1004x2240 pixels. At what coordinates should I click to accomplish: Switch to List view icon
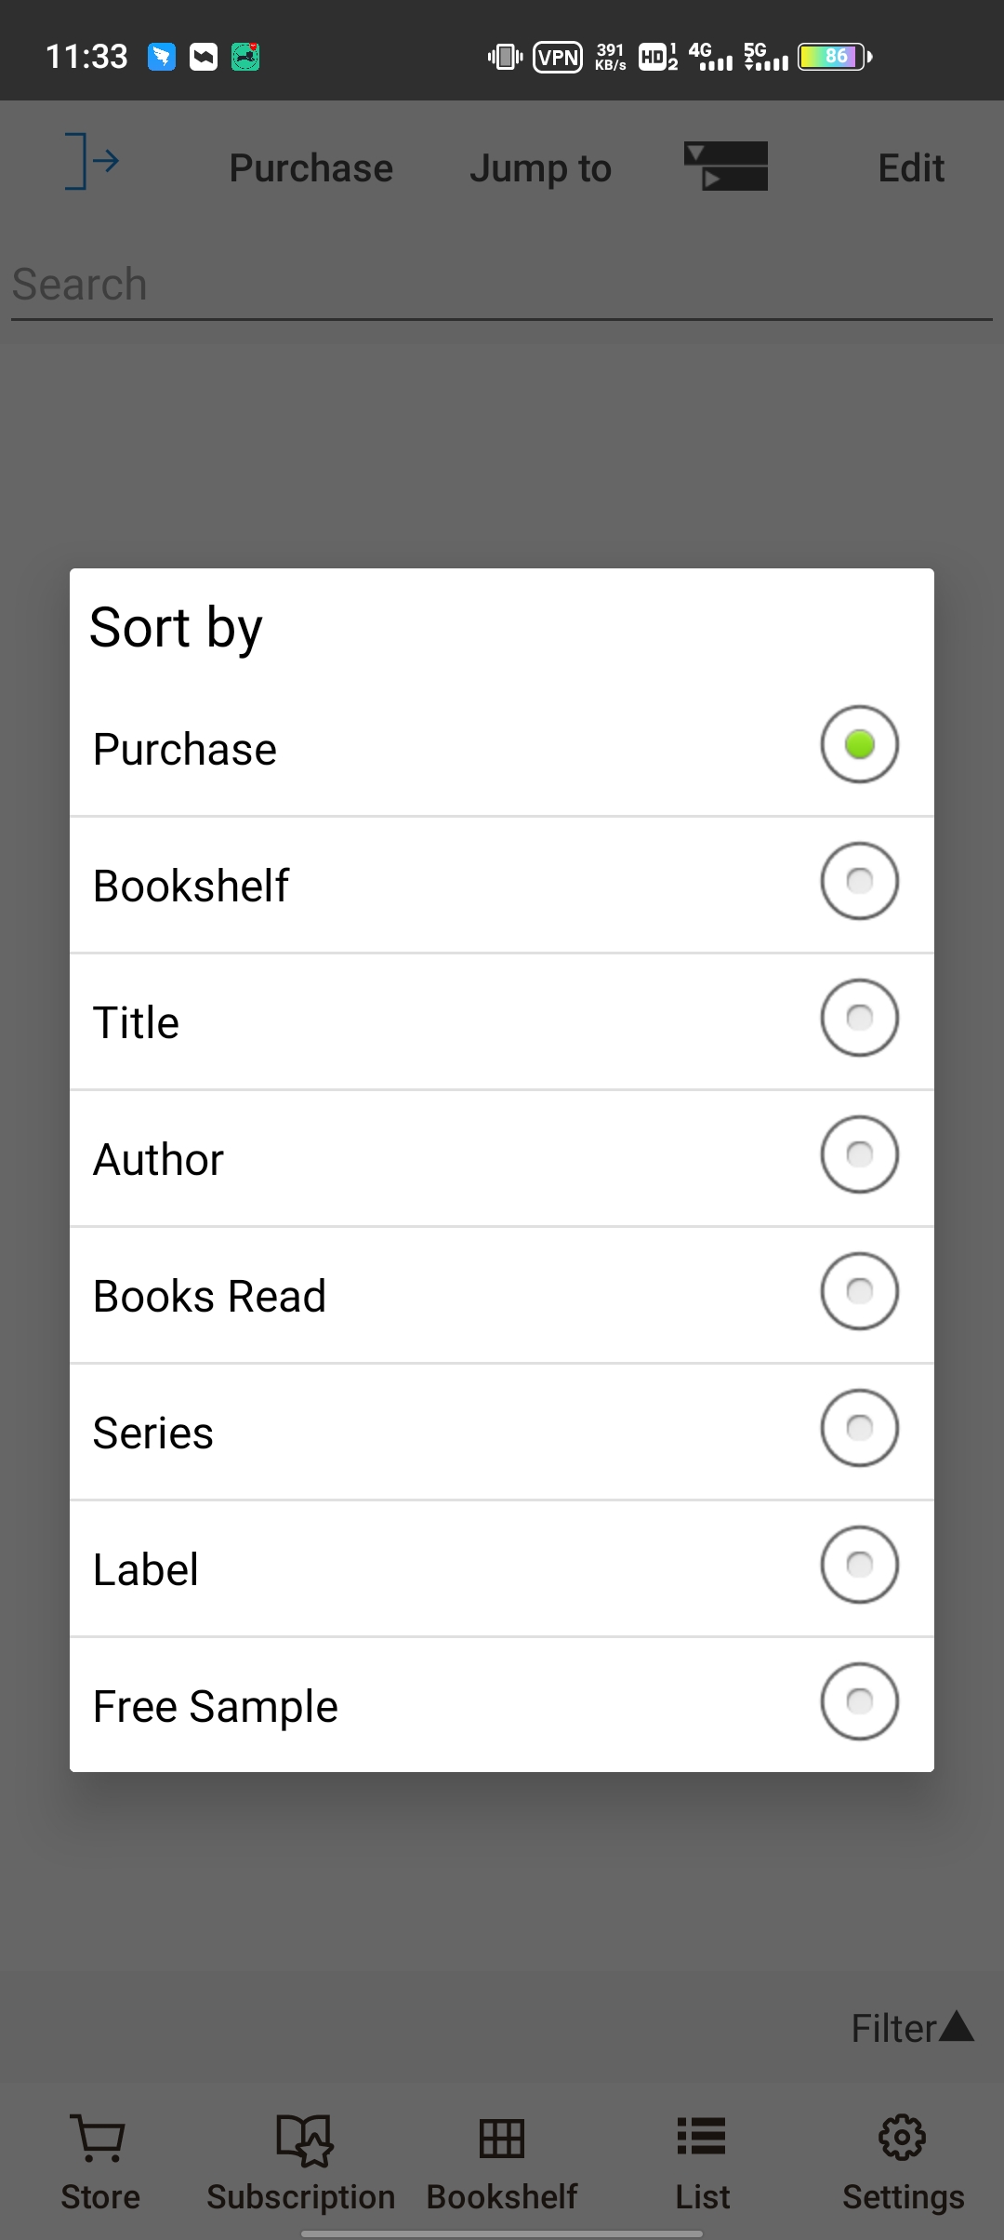pos(702,2138)
